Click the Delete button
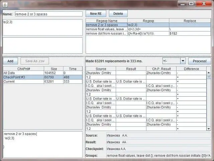 pyautogui.click(x=118, y=13)
